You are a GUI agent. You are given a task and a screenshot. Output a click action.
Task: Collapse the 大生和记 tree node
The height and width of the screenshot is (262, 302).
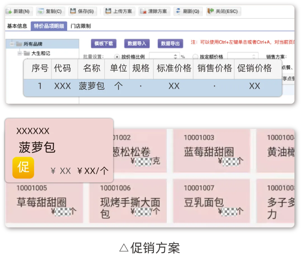point(20,53)
